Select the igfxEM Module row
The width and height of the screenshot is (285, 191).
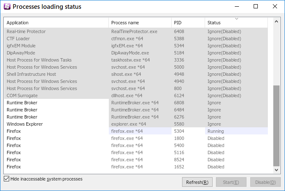136,46
